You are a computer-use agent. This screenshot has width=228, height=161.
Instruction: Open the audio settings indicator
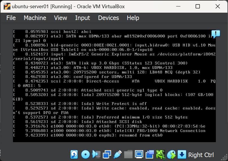tap(96, 154)
